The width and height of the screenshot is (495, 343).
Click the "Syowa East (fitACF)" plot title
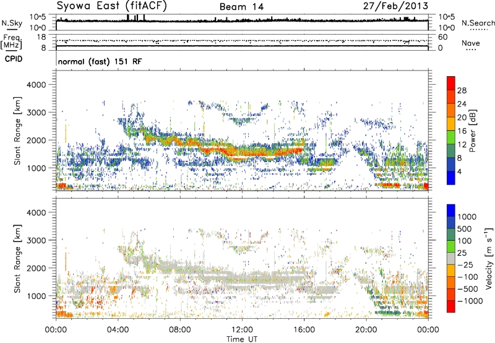[x=112, y=6]
